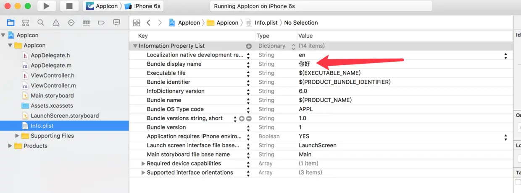
Task: Show the Test navigator diamond icon
Action: point(71,23)
